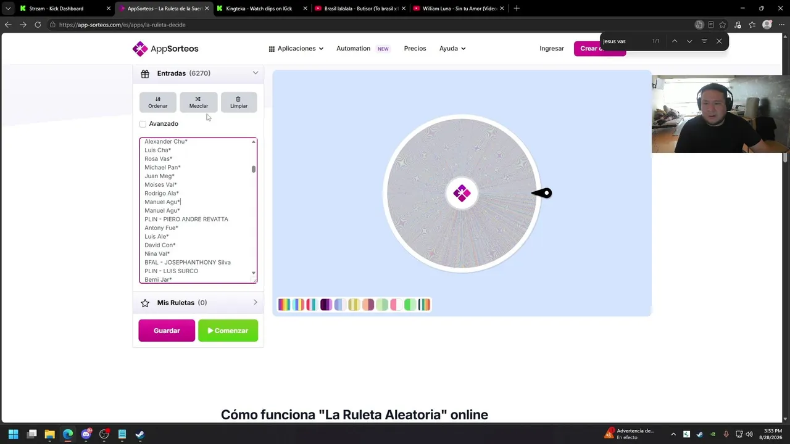The width and height of the screenshot is (790, 444).
Task: Switch to the Brasil lalalala YouTube tab
Action: [360, 9]
